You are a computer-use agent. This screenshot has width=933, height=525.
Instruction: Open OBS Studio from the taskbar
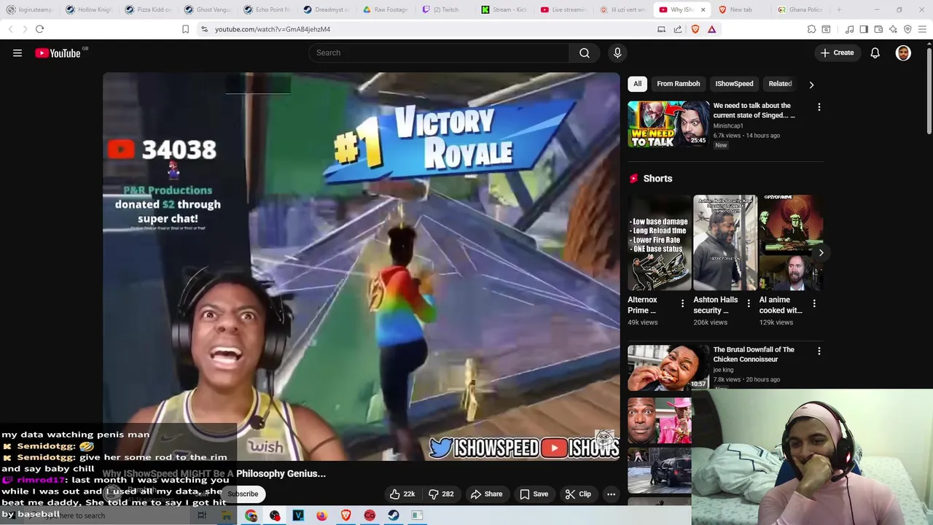275,516
